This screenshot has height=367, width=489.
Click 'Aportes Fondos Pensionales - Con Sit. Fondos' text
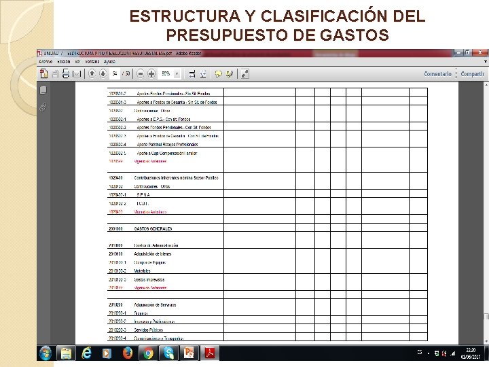point(174,127)
